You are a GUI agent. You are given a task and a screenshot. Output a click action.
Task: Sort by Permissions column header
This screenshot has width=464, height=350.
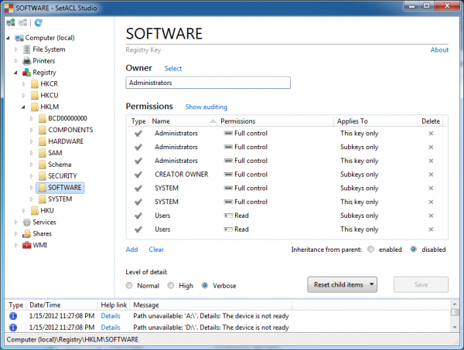pos(275,121)
